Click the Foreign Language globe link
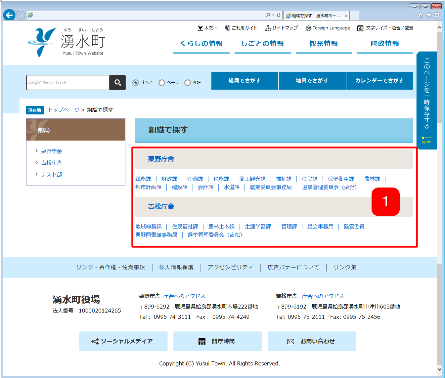The height and width of the screenshot is (378, 445). click(328, 28)
